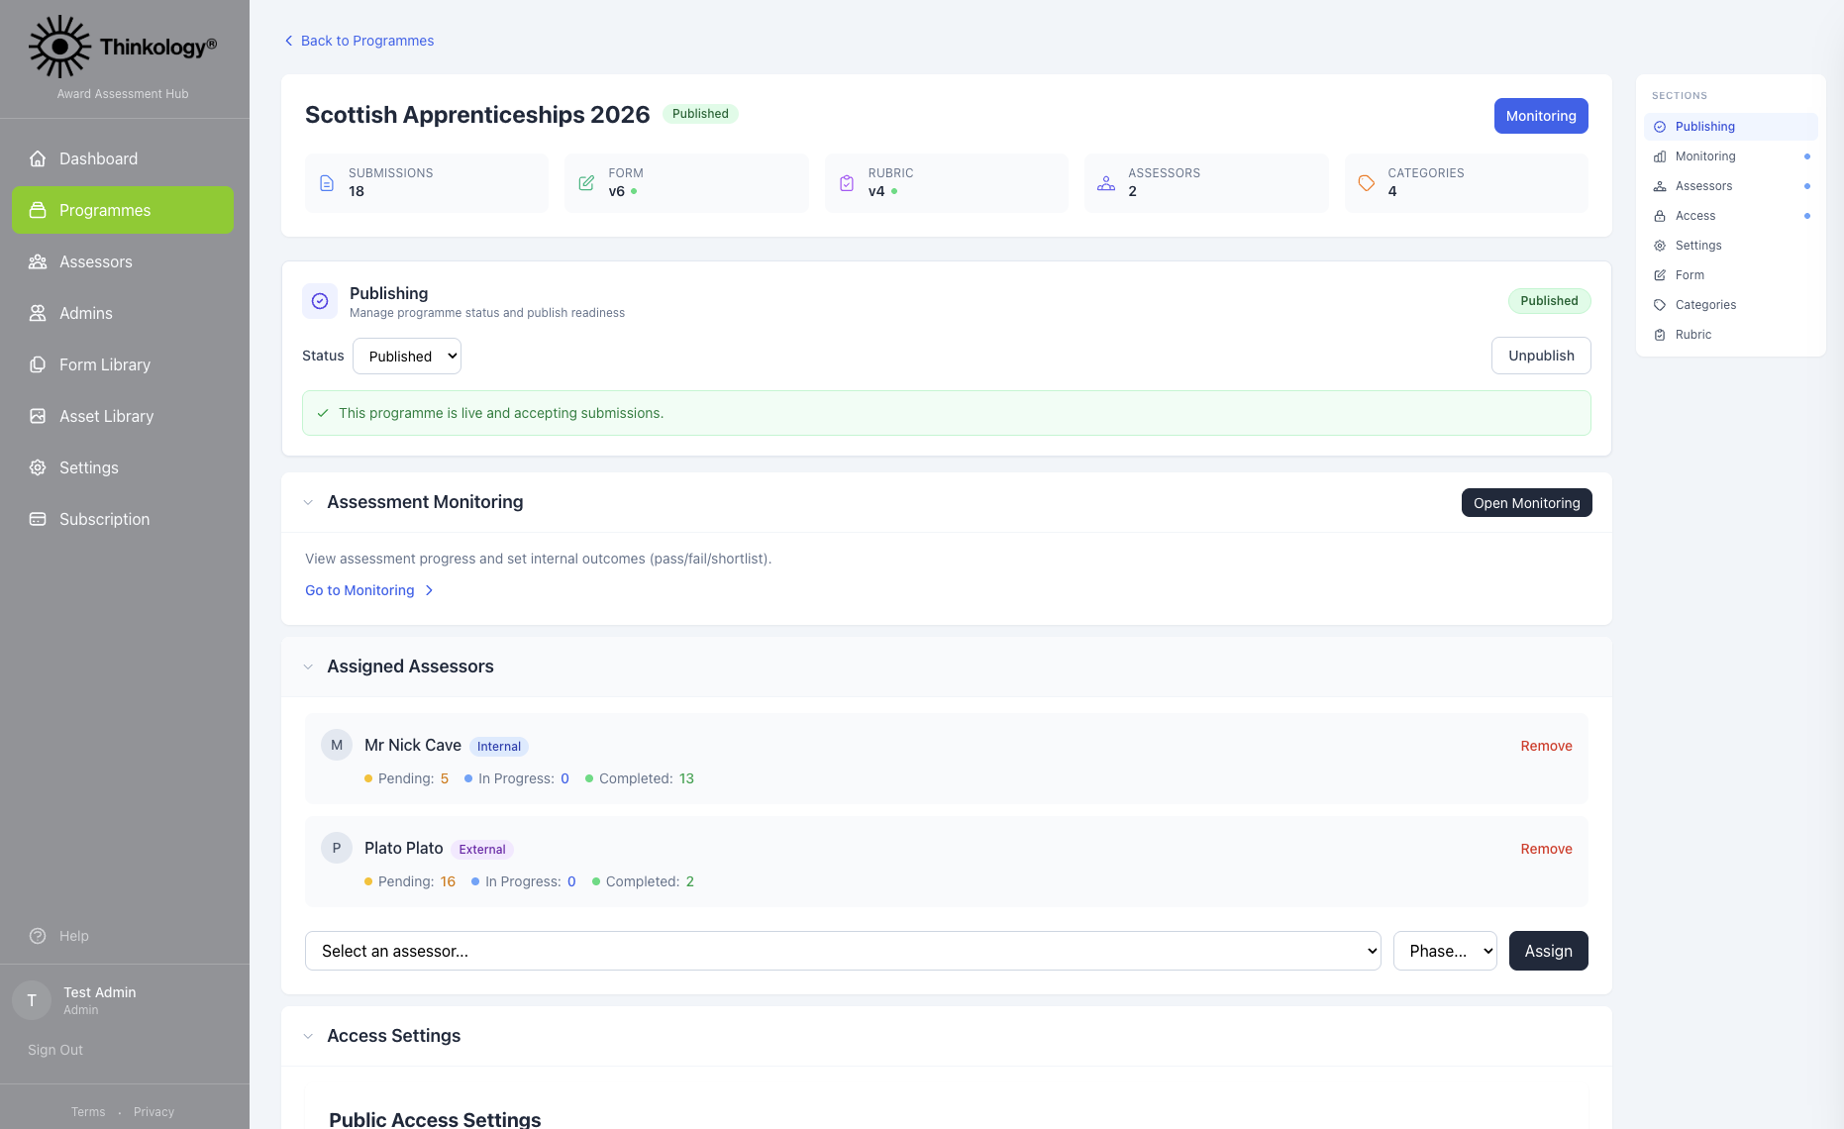Collapse the Access Settings section
This screenshot has width=1844, height=1129.
tap(308, 1037)
